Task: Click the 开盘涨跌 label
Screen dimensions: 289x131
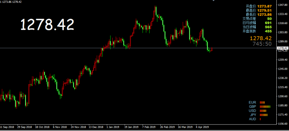Action: [x=249, y=31]
